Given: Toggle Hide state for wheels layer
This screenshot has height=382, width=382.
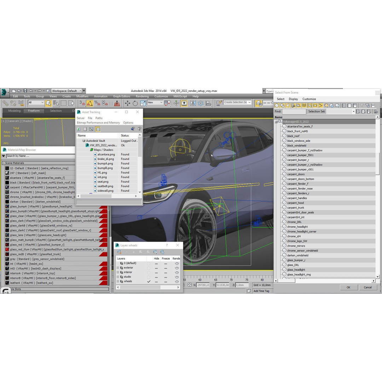Looking at the screenshot, I should (156, 282).
